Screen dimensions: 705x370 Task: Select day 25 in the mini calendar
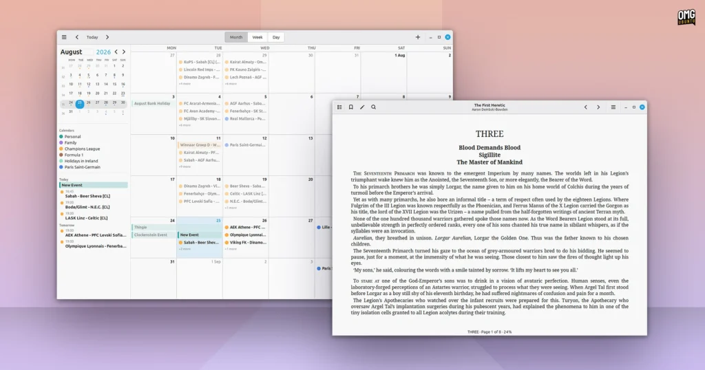click(80, 103)
